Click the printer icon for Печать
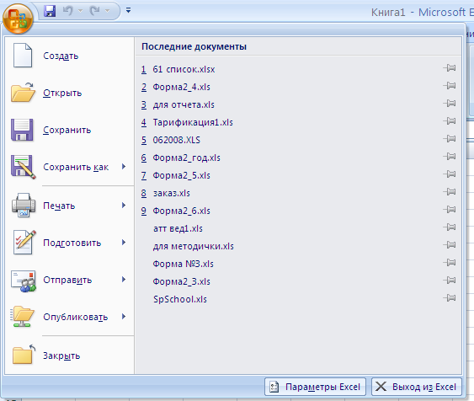 click(24, 206)
